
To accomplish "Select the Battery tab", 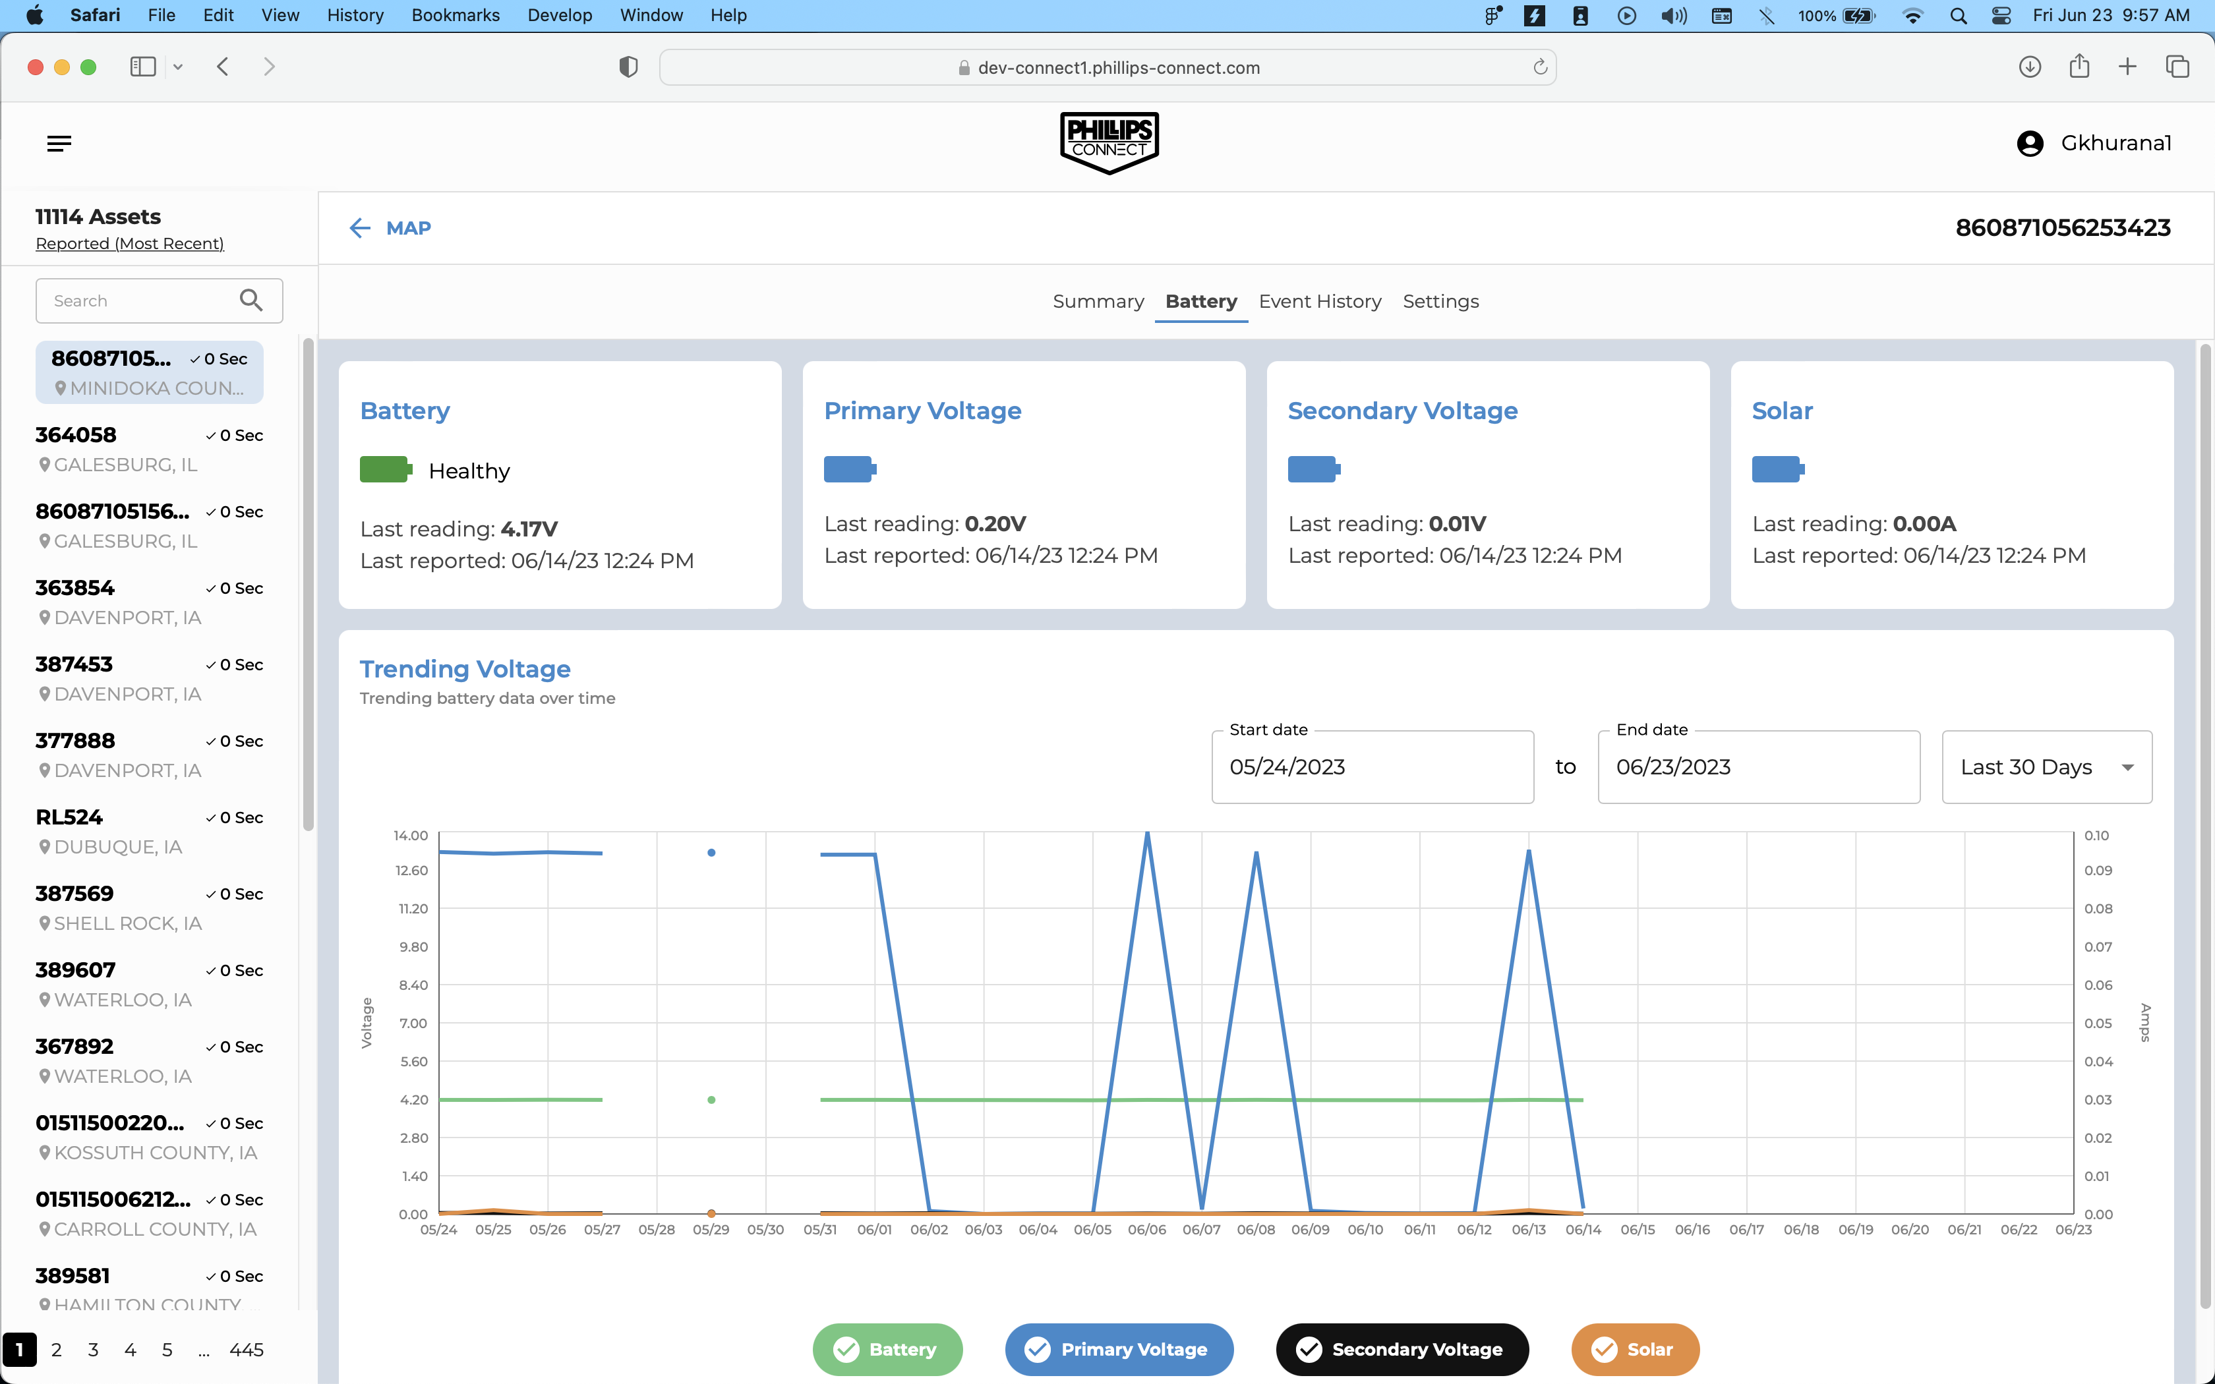I will coord(1201,301).
